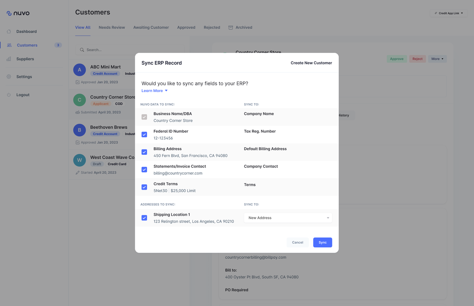The width and height of the screenshot is (474, 306).
Task: Open Dashboard home icon in sidebar
Action: (x=9, y=31)
